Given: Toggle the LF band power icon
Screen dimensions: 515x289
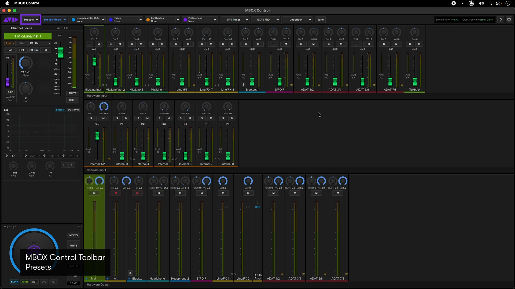Looking at the screenshot, I should [x=6, y=156].
